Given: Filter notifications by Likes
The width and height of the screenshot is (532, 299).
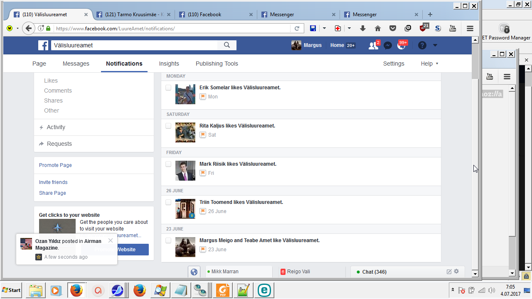Looking at the screenshot, I should pos(51,81).
